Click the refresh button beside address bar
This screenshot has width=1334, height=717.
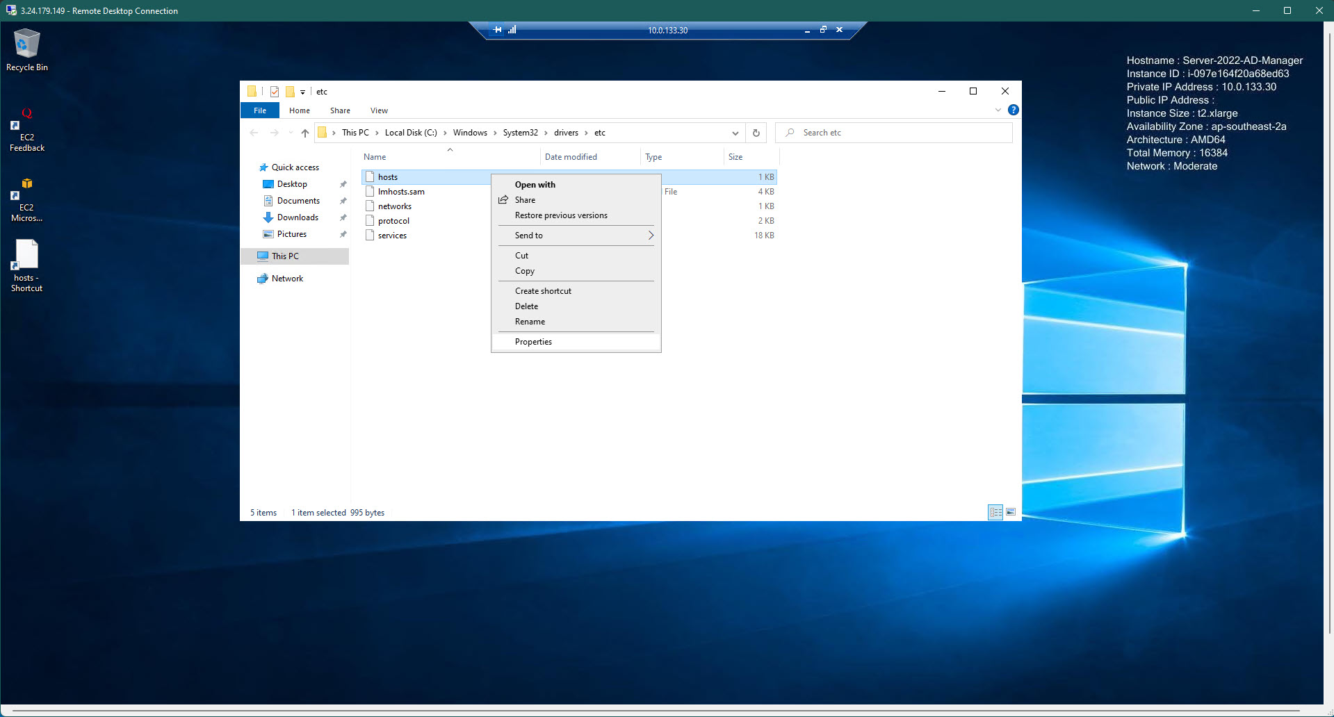click(x=756, y=133)
